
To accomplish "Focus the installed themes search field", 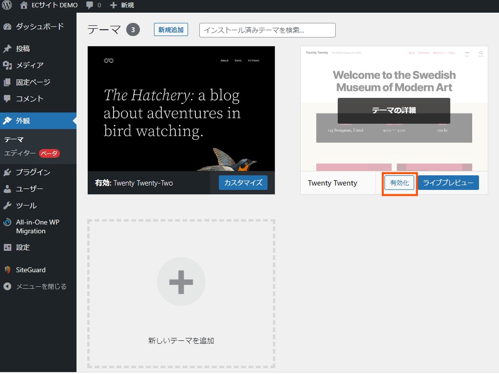I will (x=267, y=30).
